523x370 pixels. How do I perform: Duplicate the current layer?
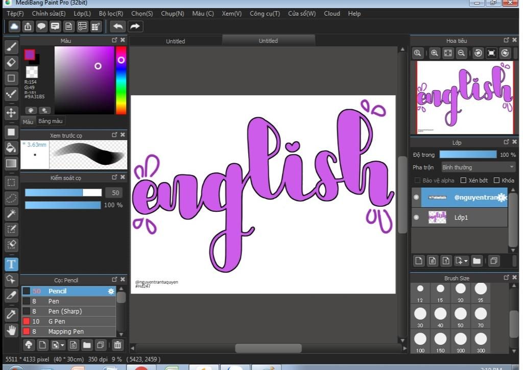point(494,261)
